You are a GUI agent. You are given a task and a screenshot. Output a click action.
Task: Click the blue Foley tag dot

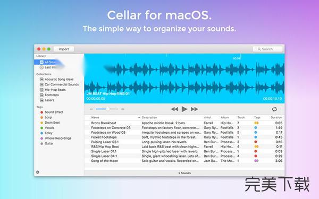[41, 133]
